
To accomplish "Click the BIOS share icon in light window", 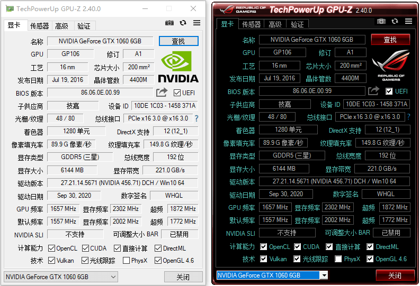I will pos(162,93).
